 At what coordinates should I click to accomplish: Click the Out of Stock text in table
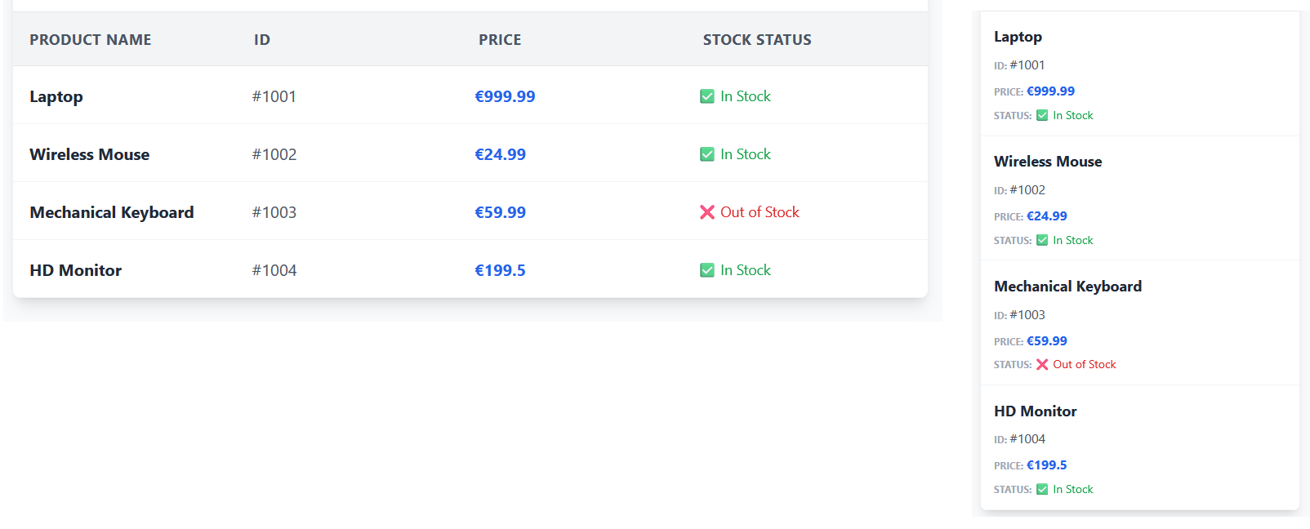pos(760,212)
